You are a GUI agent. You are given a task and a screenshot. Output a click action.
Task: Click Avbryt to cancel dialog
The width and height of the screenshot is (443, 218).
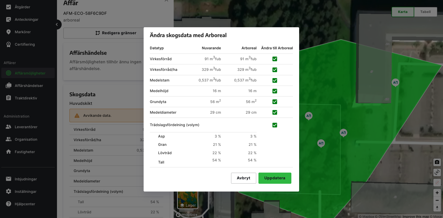[243, 178]
